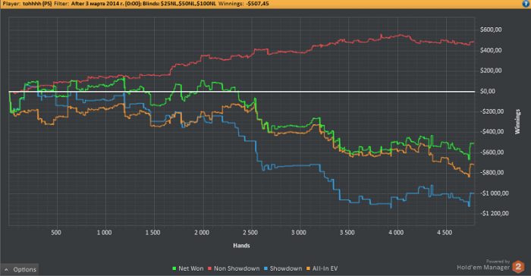
Task: Click the -$800,00 axis label
Action: 492,173
